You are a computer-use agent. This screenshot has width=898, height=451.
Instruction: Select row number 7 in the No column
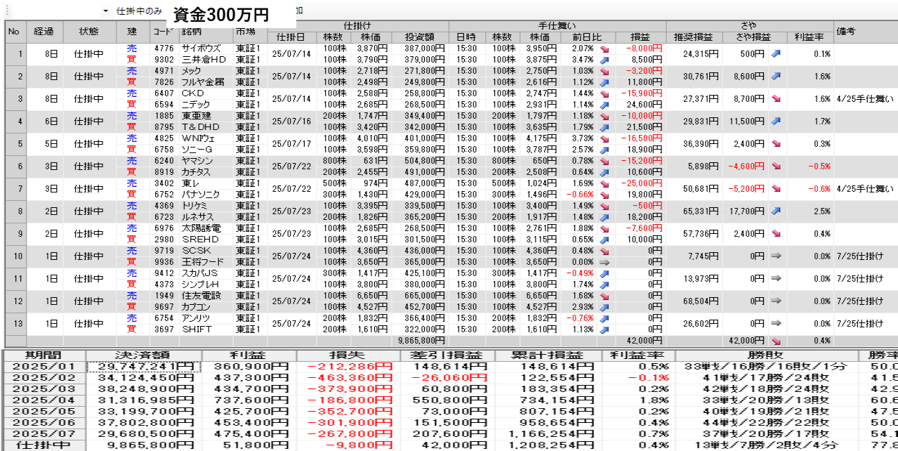(x=20, y=189)
